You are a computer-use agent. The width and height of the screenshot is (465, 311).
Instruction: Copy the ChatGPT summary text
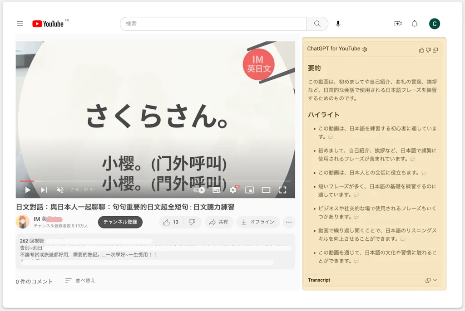pos(436,50)
